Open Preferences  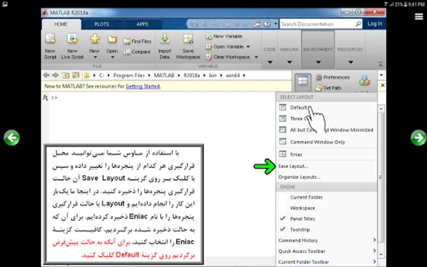click(333, 77)
